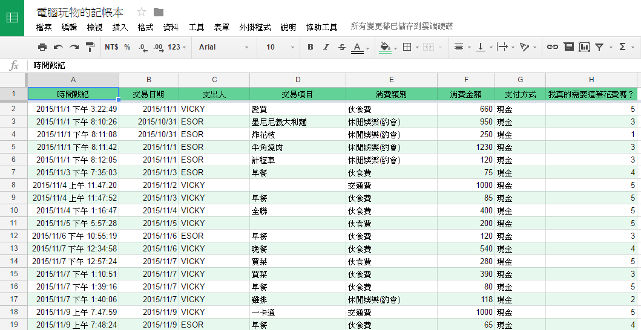Toggle bold formatting
The width and height of the screenshot is (641, 330).
pyautogui.click(x=311, y=47)
